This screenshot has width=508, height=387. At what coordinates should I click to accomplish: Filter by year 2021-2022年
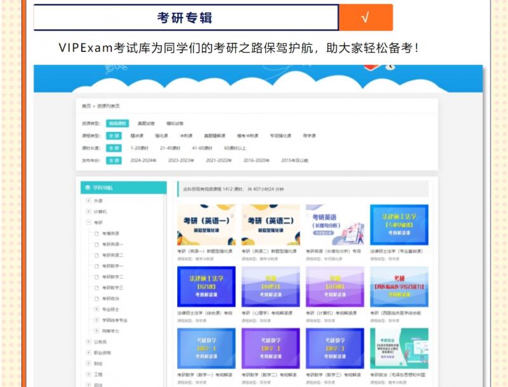[x=218, y=161]
